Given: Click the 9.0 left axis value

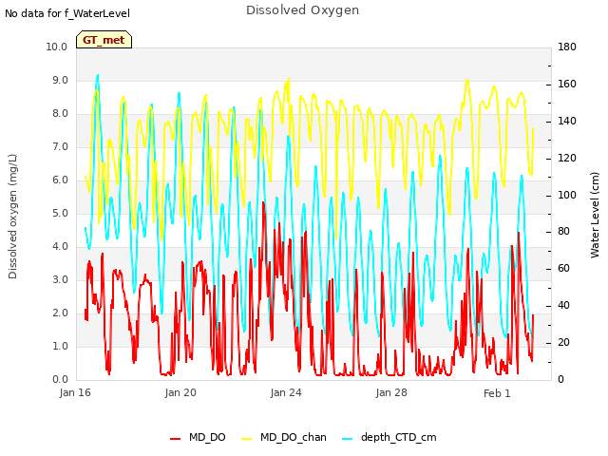Looking at the screenshot, I should 60,80.
